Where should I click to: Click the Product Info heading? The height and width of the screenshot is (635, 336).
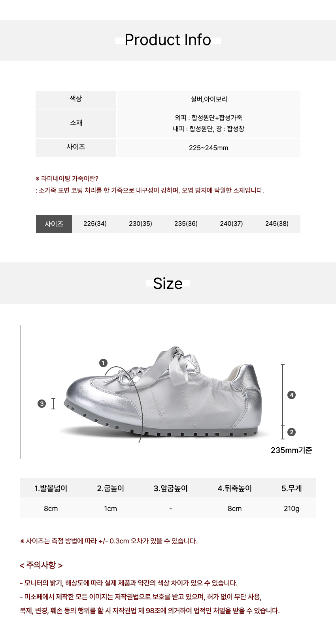click(168, 40)
